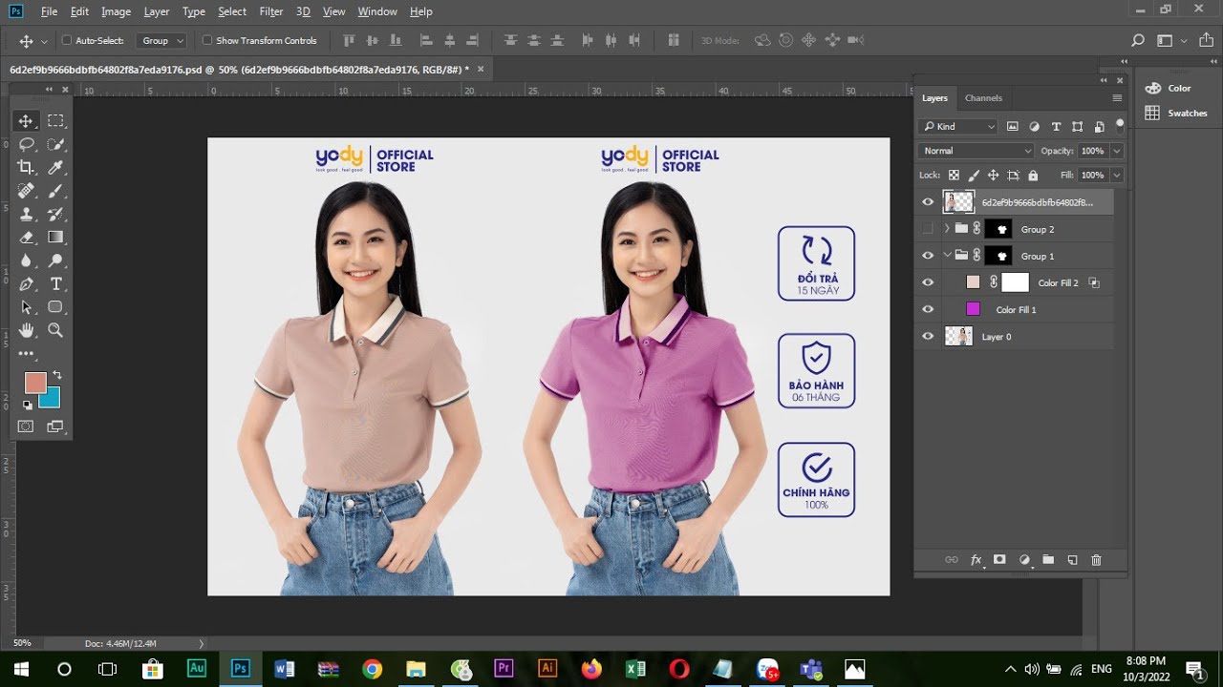Hide Color Fill 2 layer eye
Viewport: 1223px width, 687px height.
(927, 282)
